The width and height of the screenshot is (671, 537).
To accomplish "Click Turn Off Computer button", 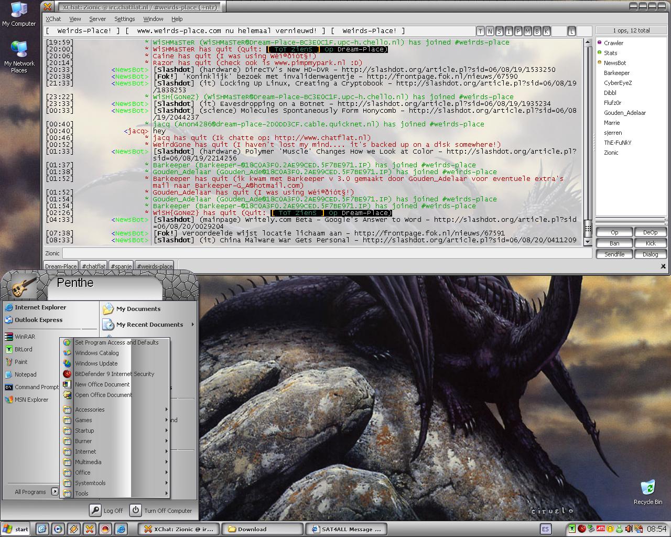I will click(161, 510).
